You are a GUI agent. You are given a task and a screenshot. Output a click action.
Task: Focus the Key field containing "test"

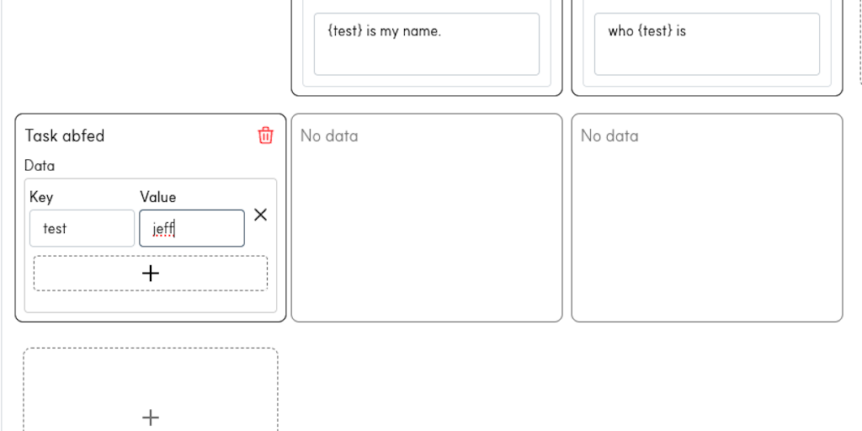point(82,228)
